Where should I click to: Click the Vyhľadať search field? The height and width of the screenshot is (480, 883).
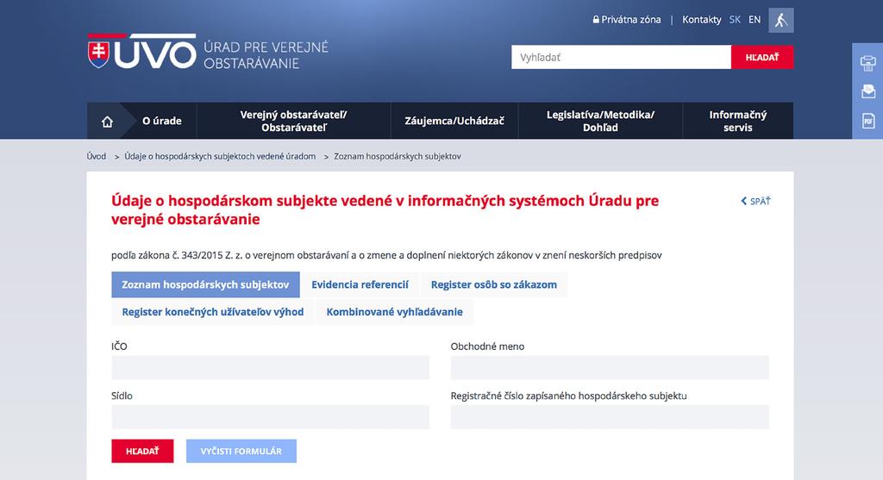(621, 58)
